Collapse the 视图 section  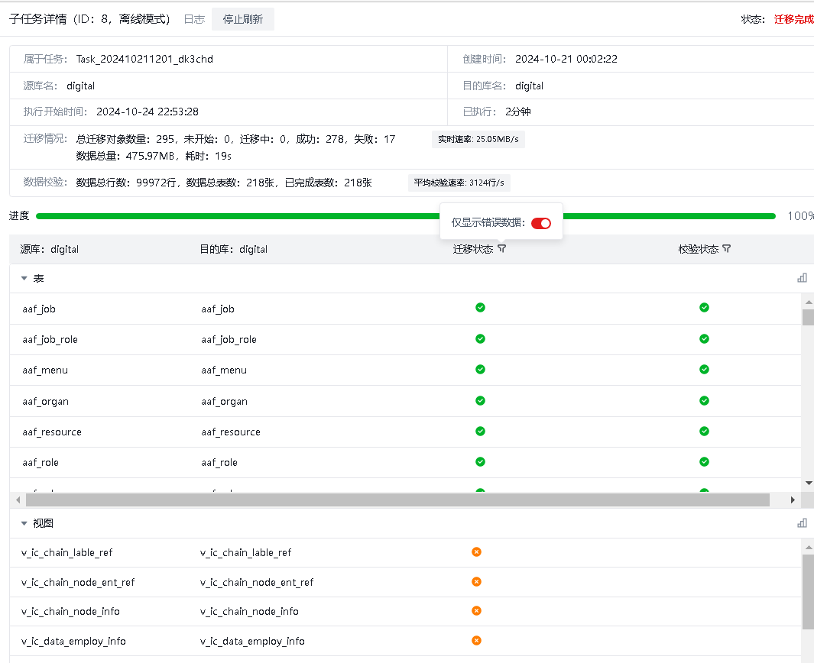[24, 523]
